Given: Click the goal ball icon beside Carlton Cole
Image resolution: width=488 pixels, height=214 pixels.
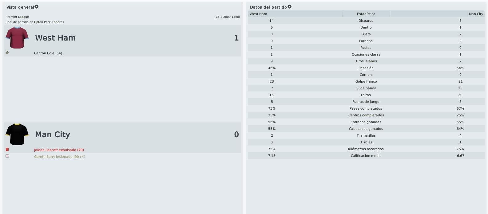Looking at the screenshot, I should pyautogui.click(x=7, y=53).
